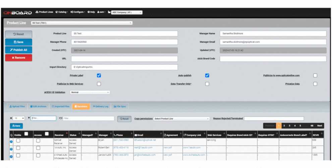Click the AAIA Brand Code input field

[x=273, y=59]
